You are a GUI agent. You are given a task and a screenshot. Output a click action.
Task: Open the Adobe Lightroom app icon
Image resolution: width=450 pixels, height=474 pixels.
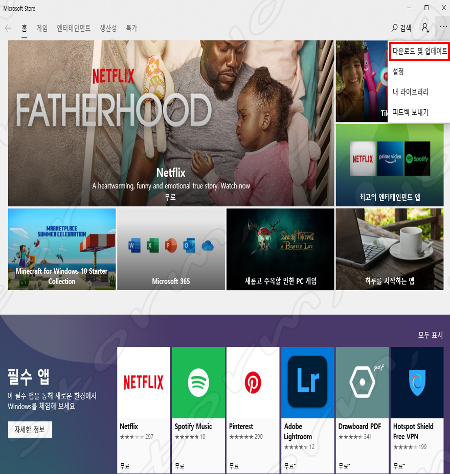coord(308,383)
